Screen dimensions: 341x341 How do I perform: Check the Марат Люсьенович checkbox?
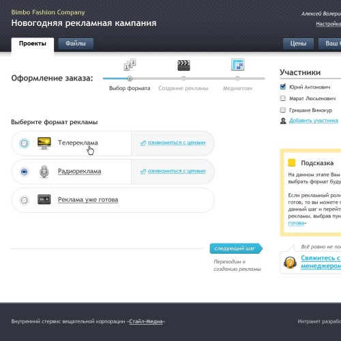tap(283, 98)
